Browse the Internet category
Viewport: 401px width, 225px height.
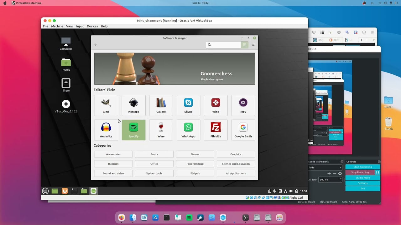113,164
